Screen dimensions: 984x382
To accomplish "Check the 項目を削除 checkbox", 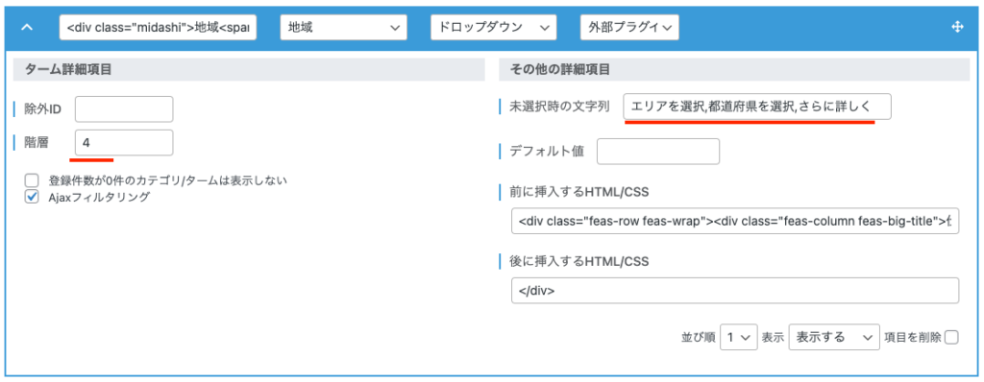I will tap(951, 338).
